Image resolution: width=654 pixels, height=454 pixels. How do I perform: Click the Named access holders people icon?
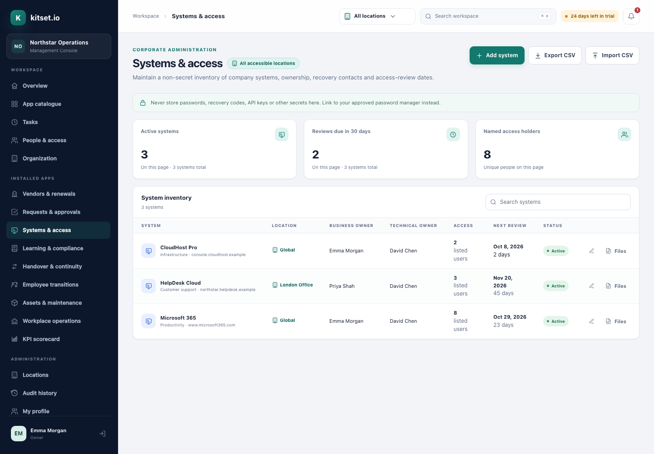pyautogui.click(x=624, y=134)
